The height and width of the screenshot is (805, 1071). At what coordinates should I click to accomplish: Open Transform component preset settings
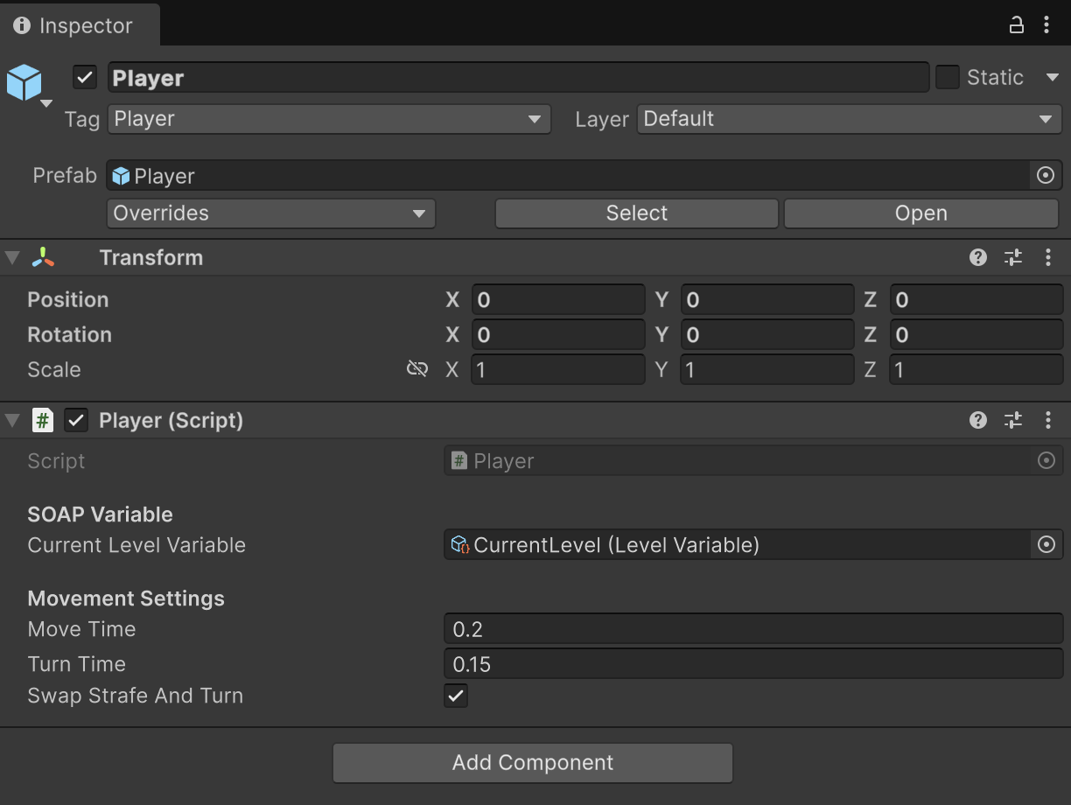(x=1013, y=257)
